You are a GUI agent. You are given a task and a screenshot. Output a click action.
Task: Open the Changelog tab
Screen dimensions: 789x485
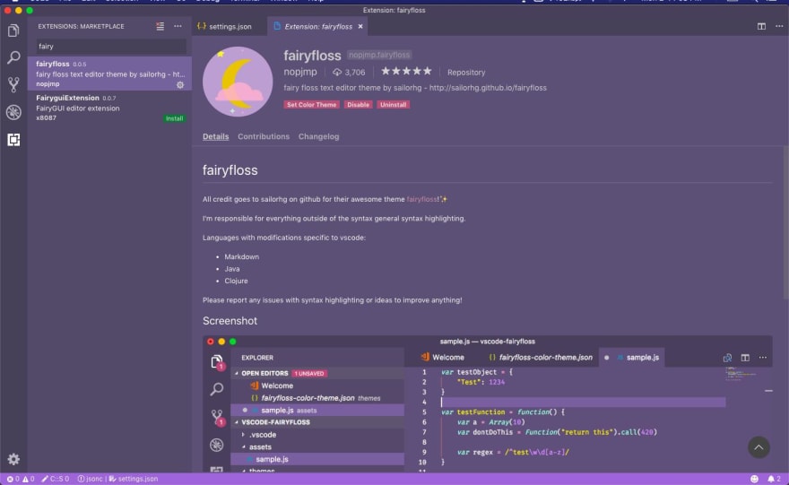pos(318,136)
